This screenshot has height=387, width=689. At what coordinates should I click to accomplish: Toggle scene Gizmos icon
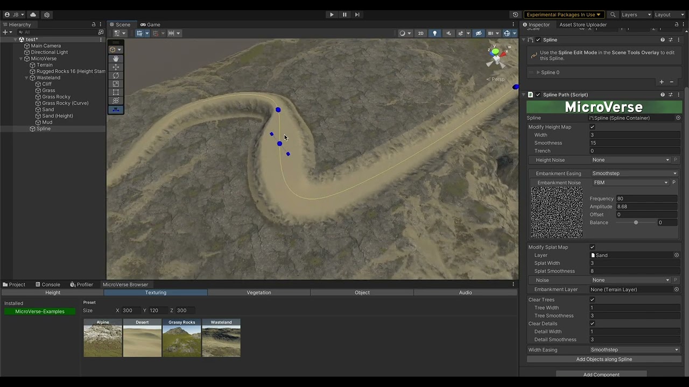507,33
